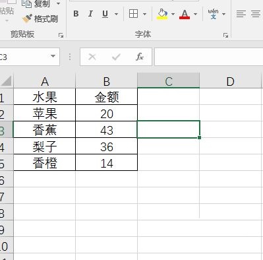Apply cell borders icon
The height and width of the screenshot is (260, 263).
133,14
